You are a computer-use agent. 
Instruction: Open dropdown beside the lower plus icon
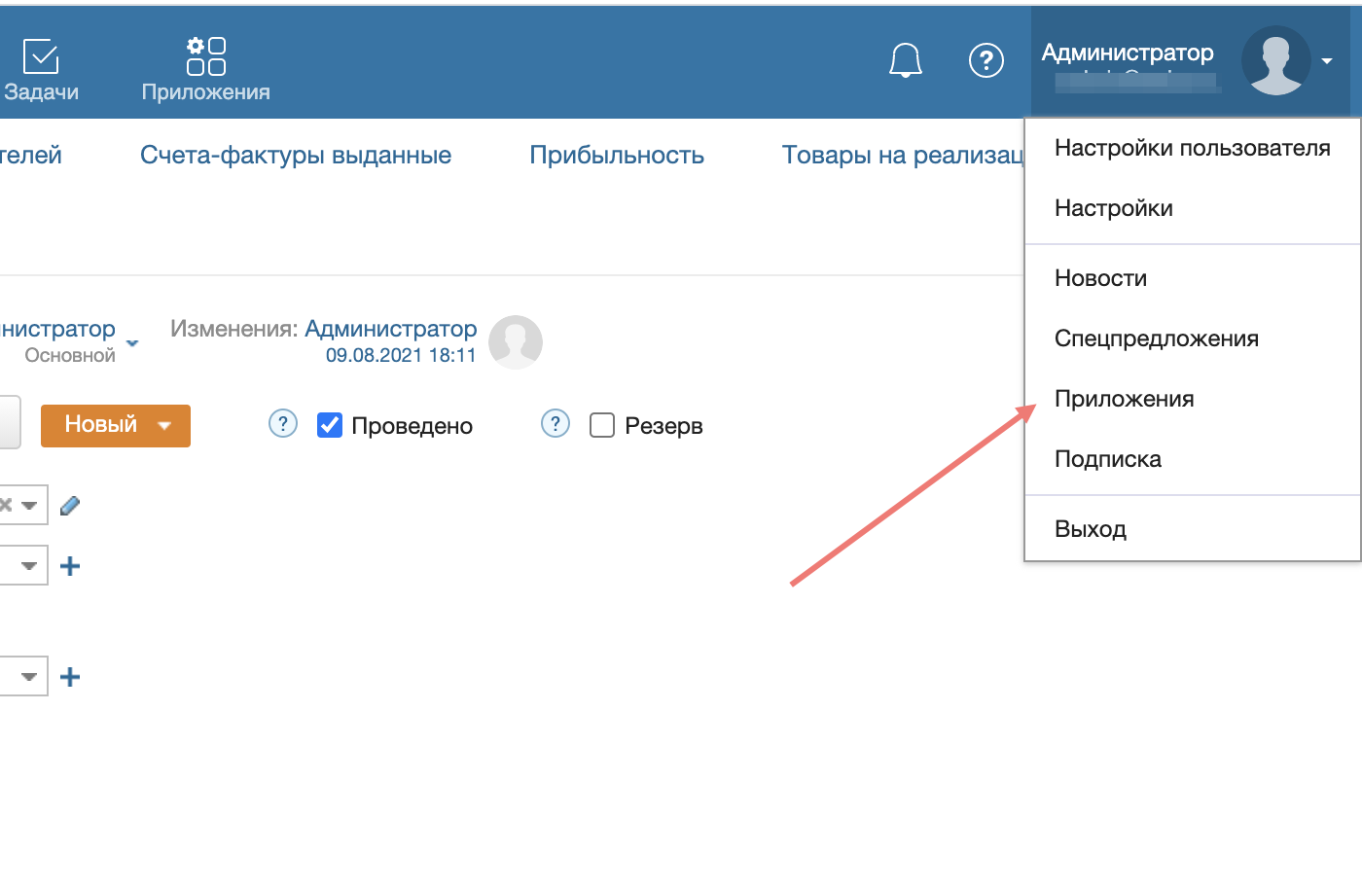click(x=29, y=676)
